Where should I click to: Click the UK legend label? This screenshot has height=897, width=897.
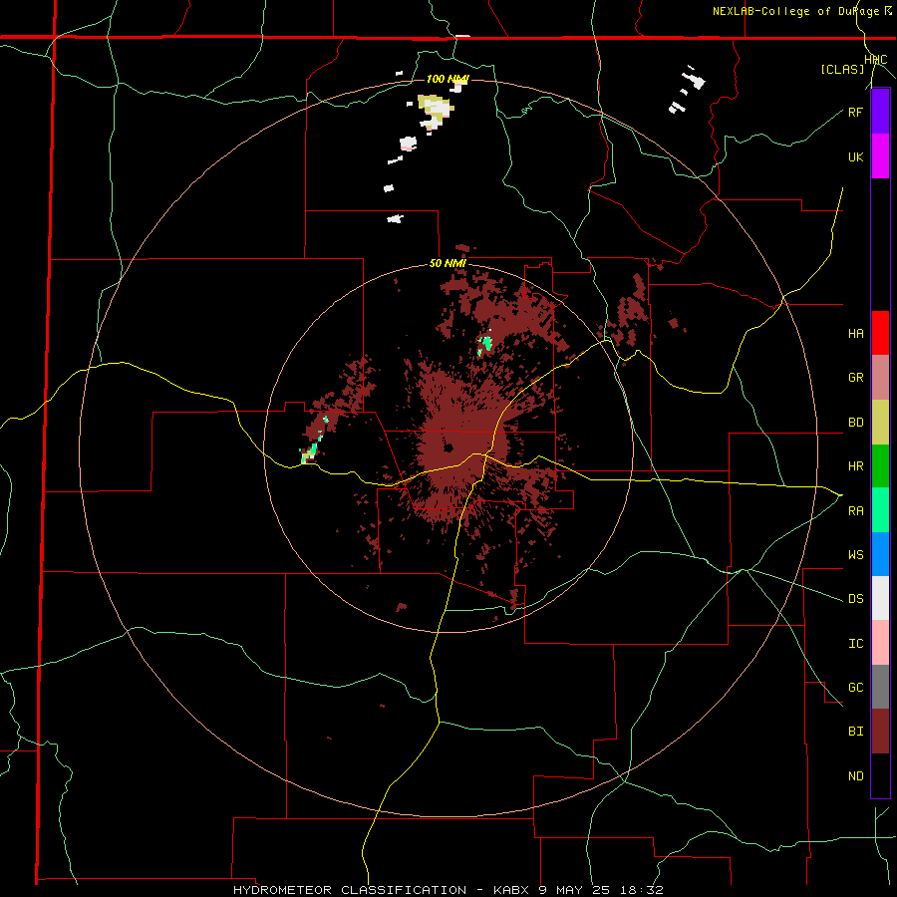[856, 157]
